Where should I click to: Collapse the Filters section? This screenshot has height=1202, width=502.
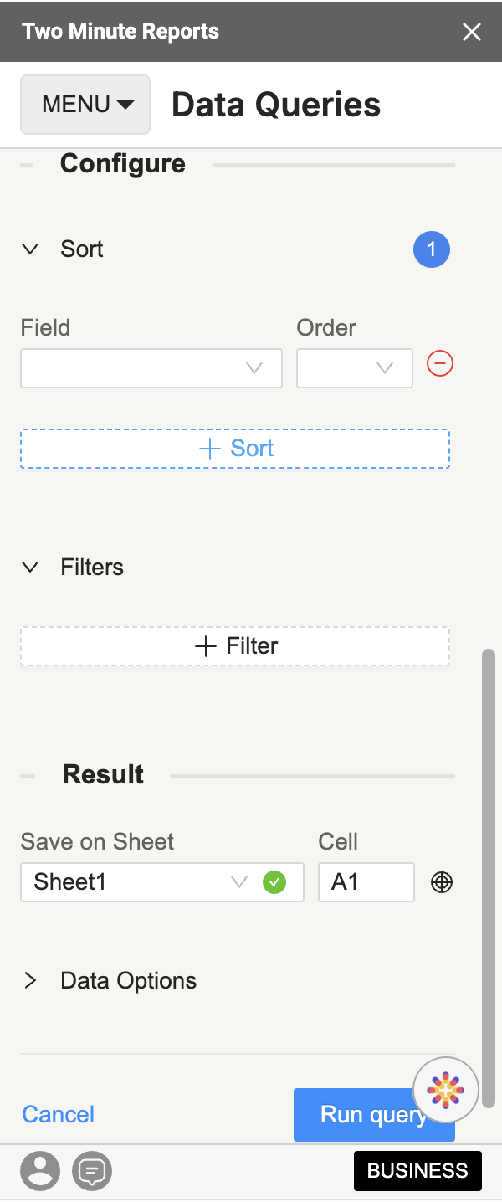click(30, 567)
